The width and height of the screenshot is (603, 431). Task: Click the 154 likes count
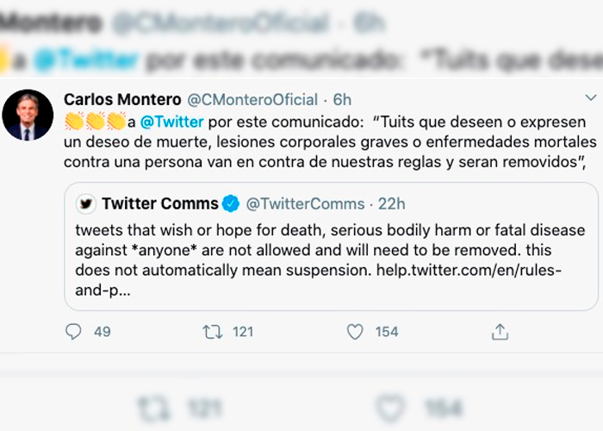point(387,331)
